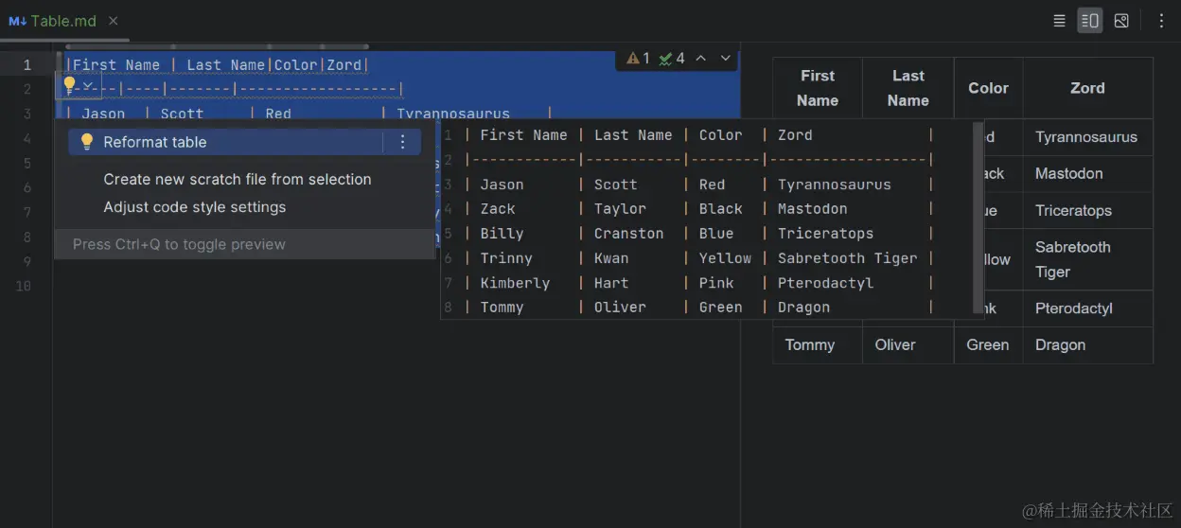This screenshot has width=1181, height=528.
Task: Click the 'Last Name' header in the rendered preview
Action: (908, 88)
